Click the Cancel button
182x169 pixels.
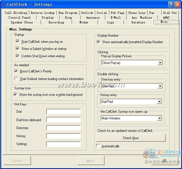[17, 161]
